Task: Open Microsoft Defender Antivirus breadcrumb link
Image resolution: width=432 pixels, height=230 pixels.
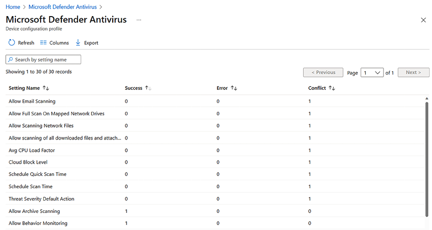Action: pos(62,7)
